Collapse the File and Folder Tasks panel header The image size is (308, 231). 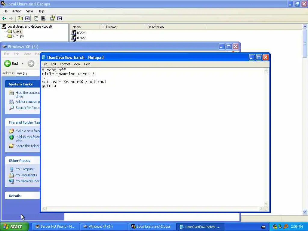click(x=23, y=122)
